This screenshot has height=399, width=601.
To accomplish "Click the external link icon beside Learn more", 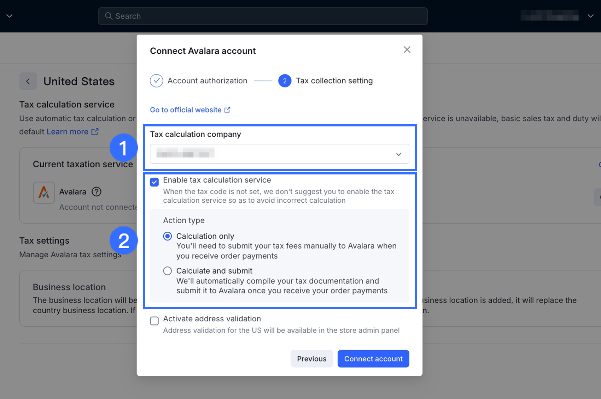I will click(95, 132).
